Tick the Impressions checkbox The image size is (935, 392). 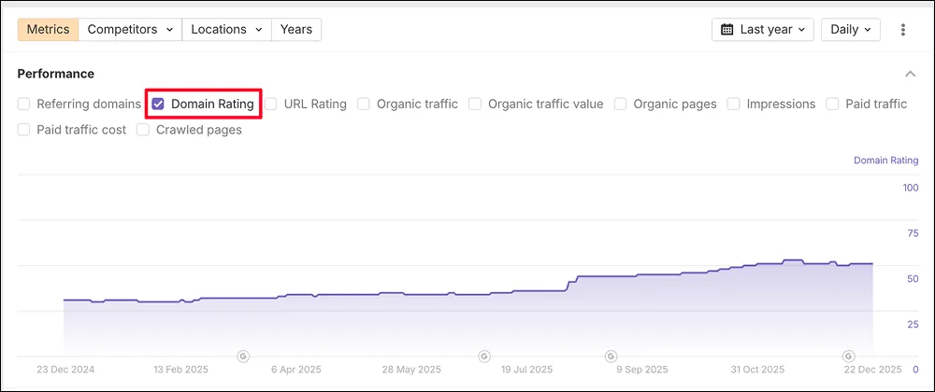[x=733, y=105]
